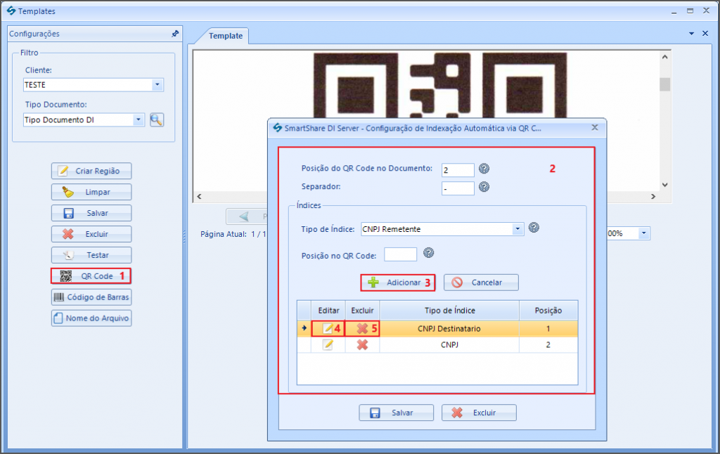Open the Nome do Arquivo configuration
Screen dimensions: 720x454
click(91, 318)
